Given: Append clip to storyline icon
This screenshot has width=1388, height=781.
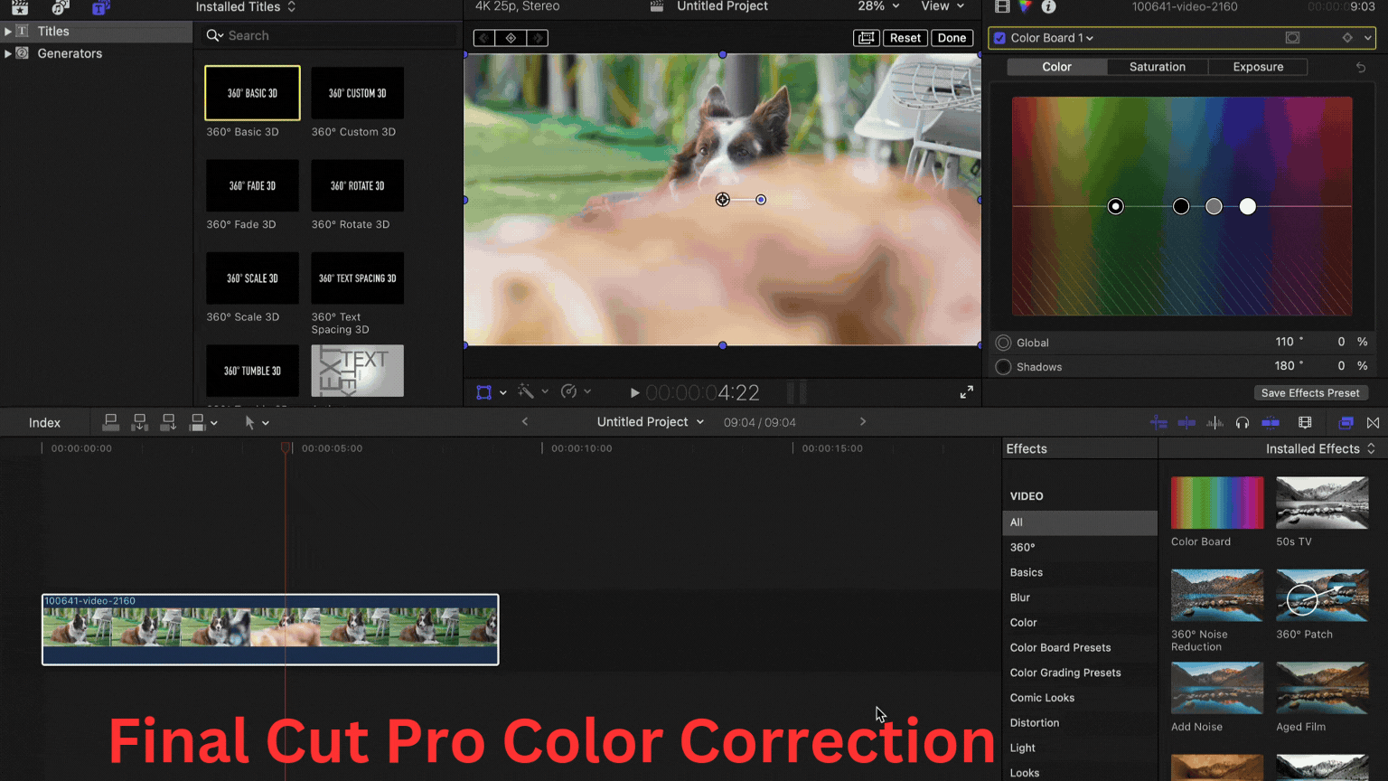Looking at the screenshot, I should pyautogui.click(x=168, y=422).
